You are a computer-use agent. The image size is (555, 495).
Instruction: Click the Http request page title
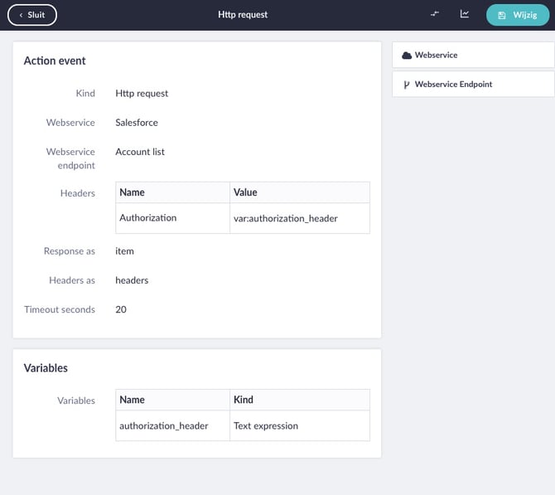243,15
